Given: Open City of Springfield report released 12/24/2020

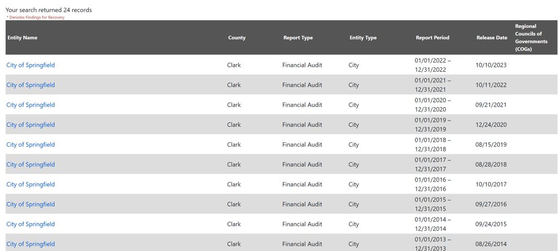Looking at the screenshot, I should pos(31,125).
